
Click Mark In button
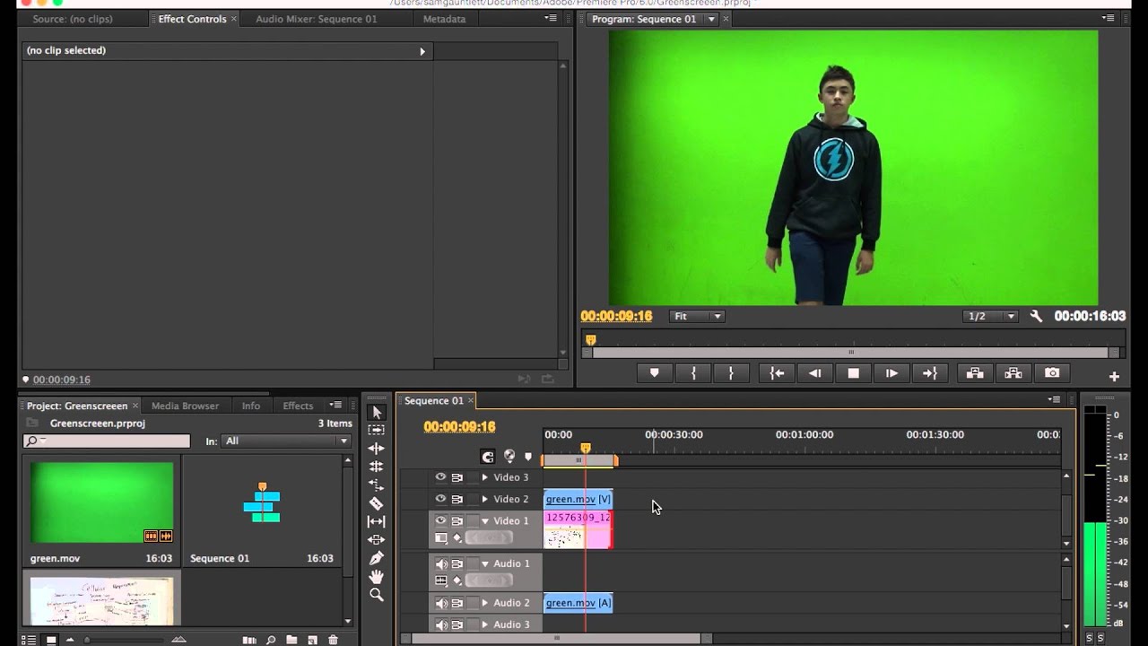693,373
